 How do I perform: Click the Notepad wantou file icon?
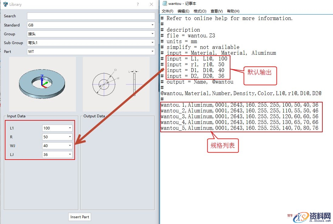pos(164,3)
